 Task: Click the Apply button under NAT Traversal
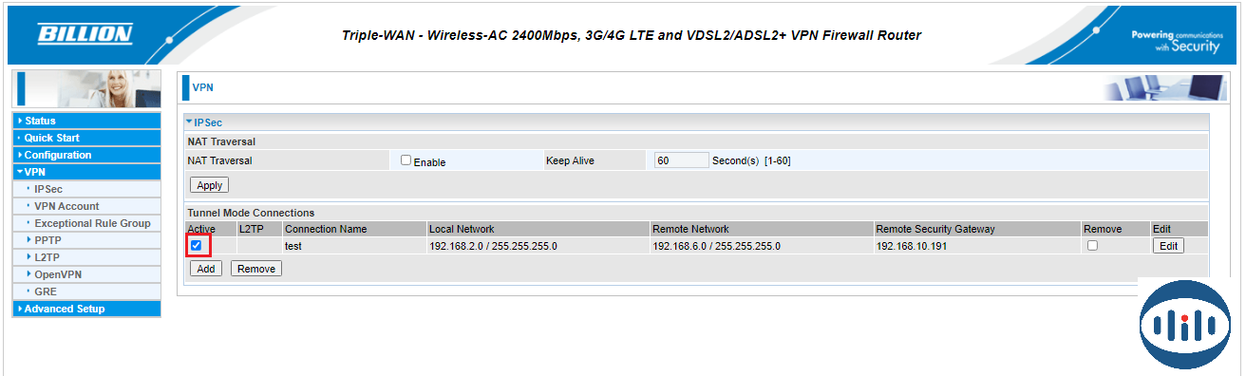click(x=209, y=185)
